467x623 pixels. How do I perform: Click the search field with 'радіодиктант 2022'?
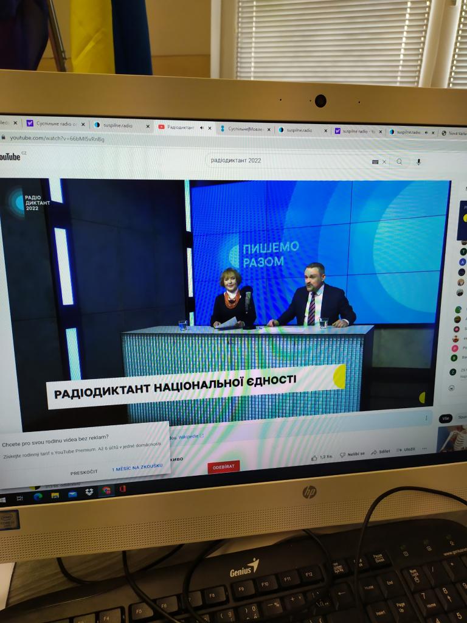point(286,161)
